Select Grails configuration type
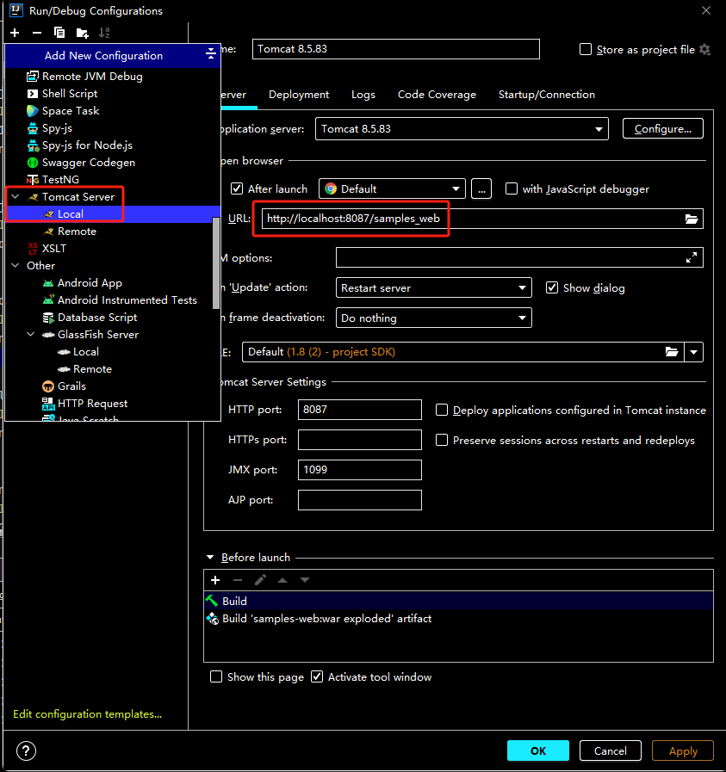Screen dimensions: 726x772 [71, 386]
